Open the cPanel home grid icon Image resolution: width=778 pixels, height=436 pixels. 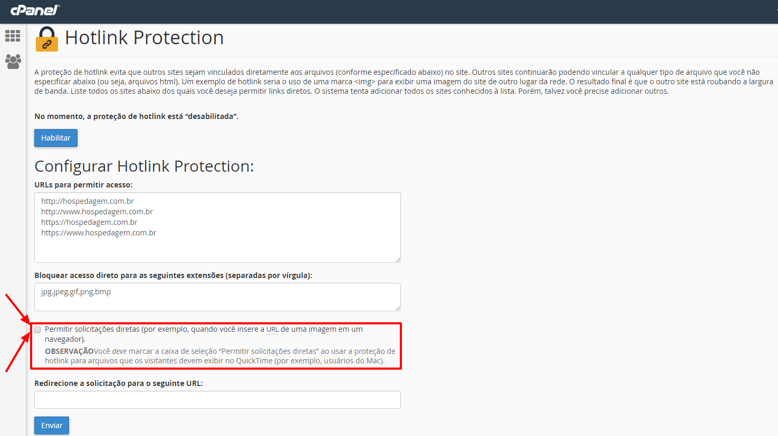coord(13,36)
